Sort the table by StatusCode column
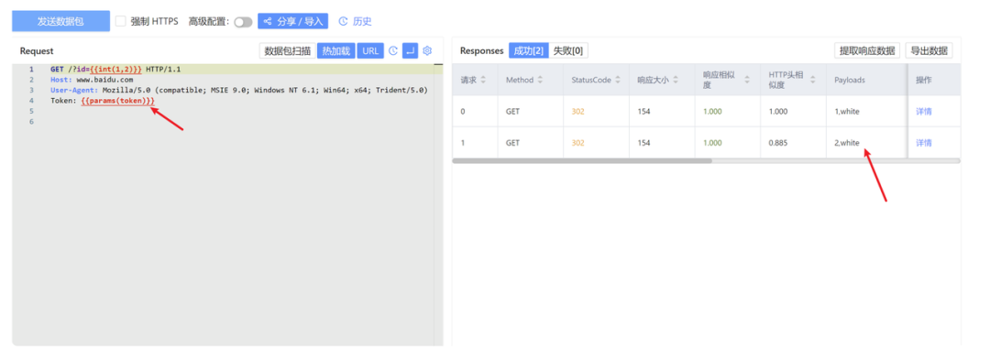The width and height of the screenshot is (990, 360). 617,80
